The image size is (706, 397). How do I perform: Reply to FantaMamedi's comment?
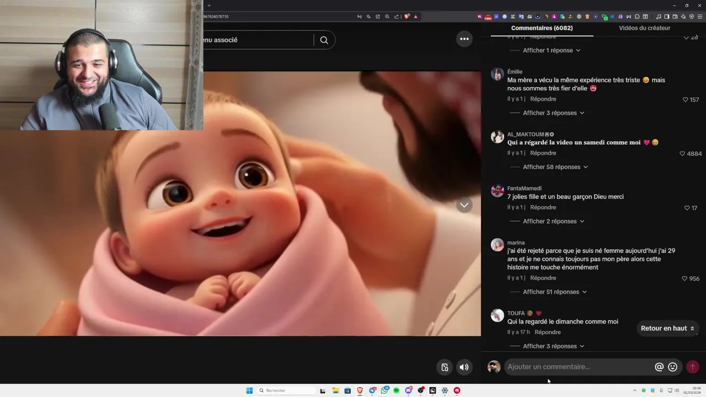click(x=543, y=207)
